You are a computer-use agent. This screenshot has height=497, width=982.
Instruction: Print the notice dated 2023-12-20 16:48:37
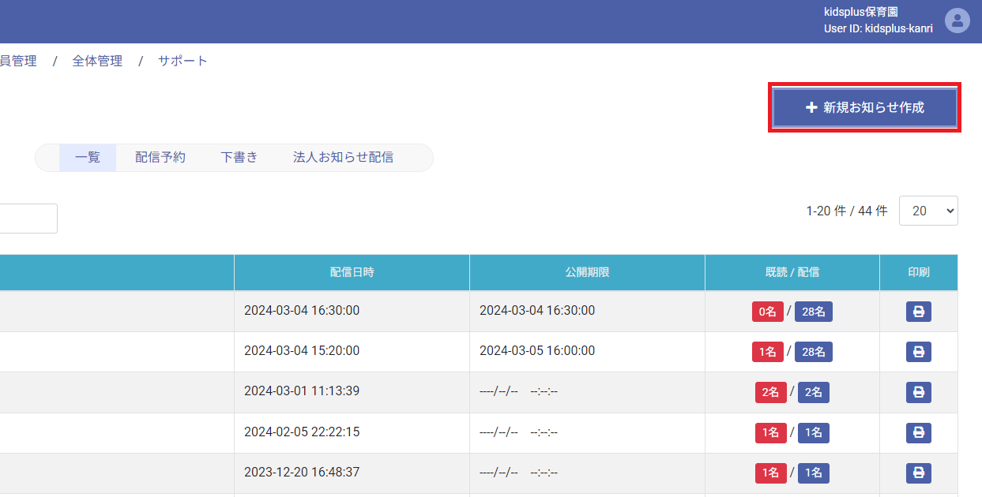pos(919,473)
